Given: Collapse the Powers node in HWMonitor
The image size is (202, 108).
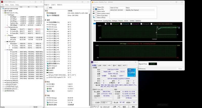Looking at the screenshot, I should point(5,35).
